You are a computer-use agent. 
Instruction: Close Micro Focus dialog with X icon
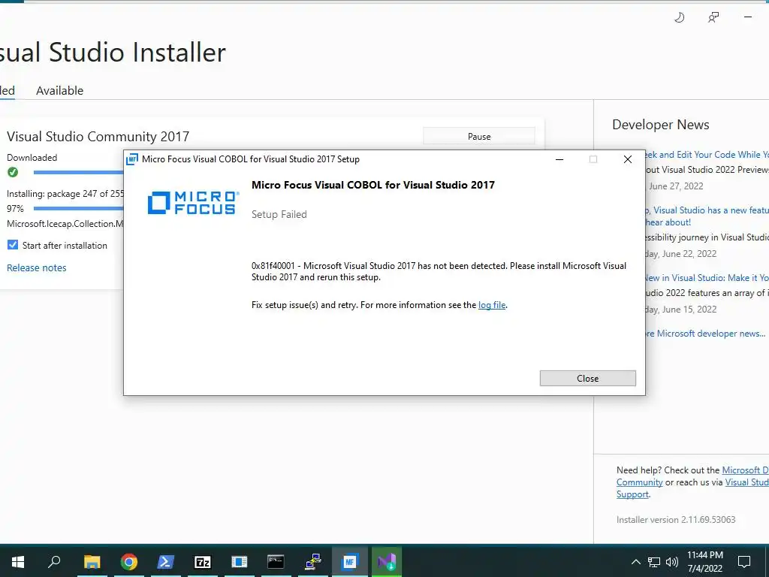pyautogui.click(x=627, y=159)
